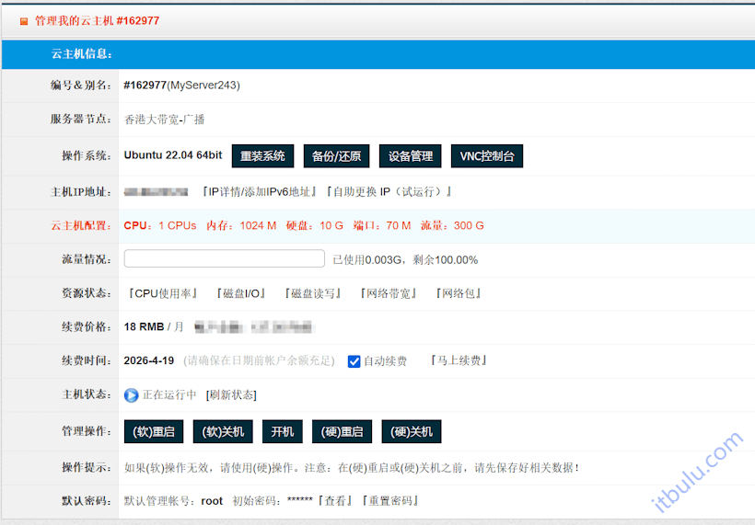Click the 18 RMB / 月 price
Viewport: 755px width, 525px height.
[x=154, y=327]
